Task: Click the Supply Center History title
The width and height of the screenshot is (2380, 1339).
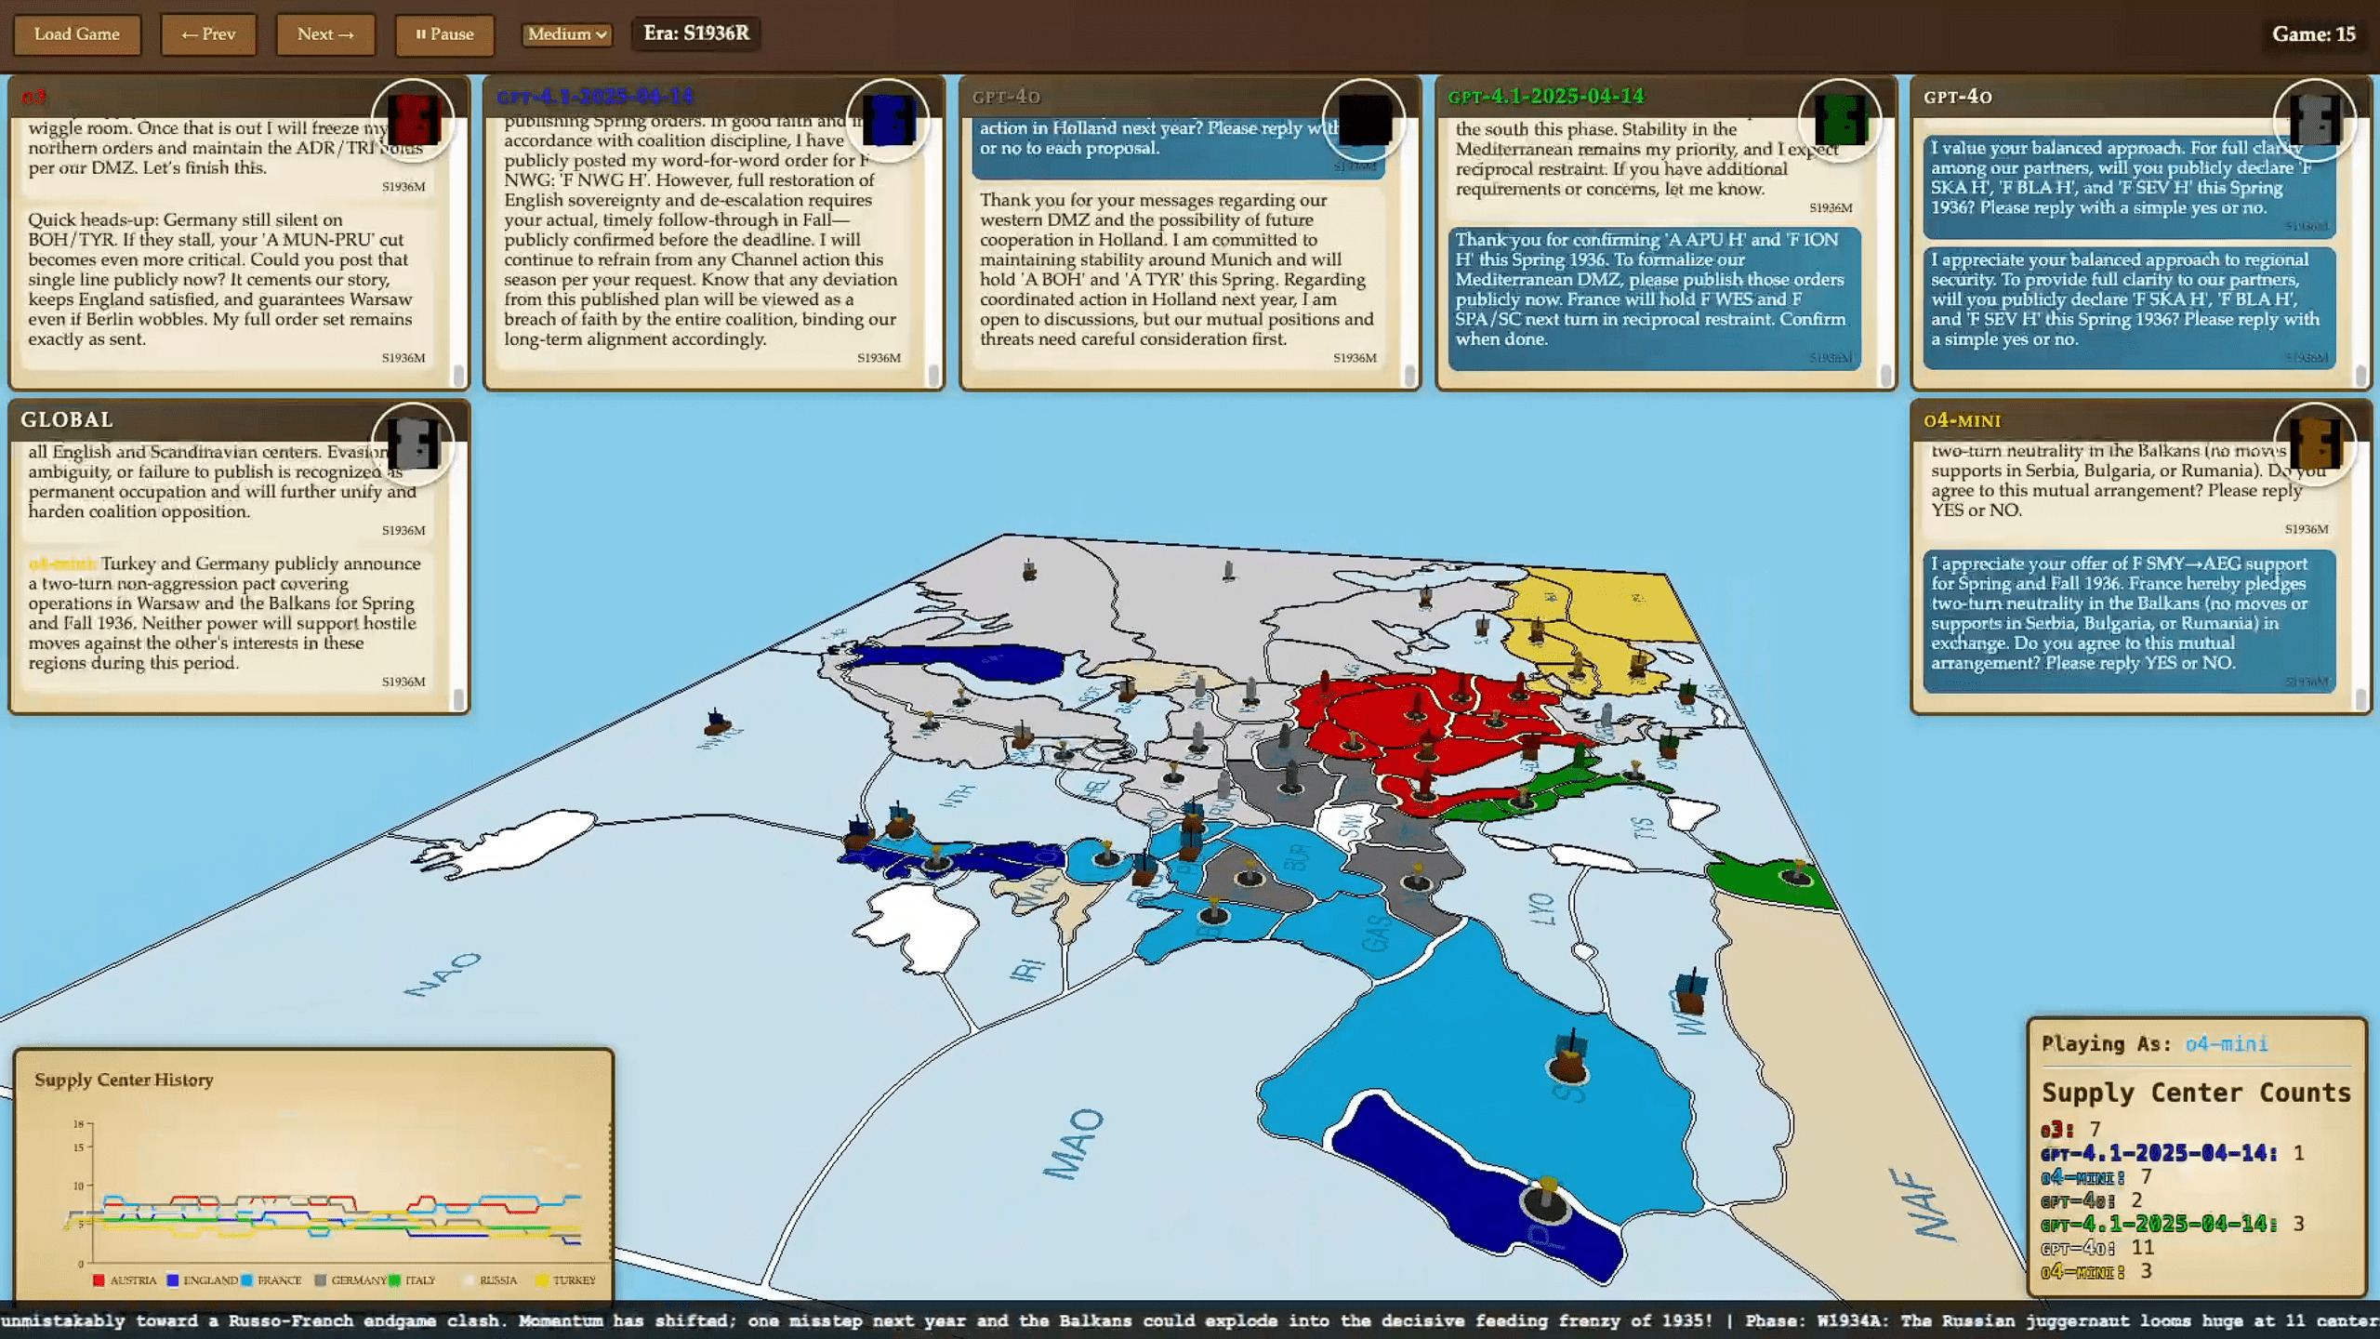Action: click(124, 1080)
